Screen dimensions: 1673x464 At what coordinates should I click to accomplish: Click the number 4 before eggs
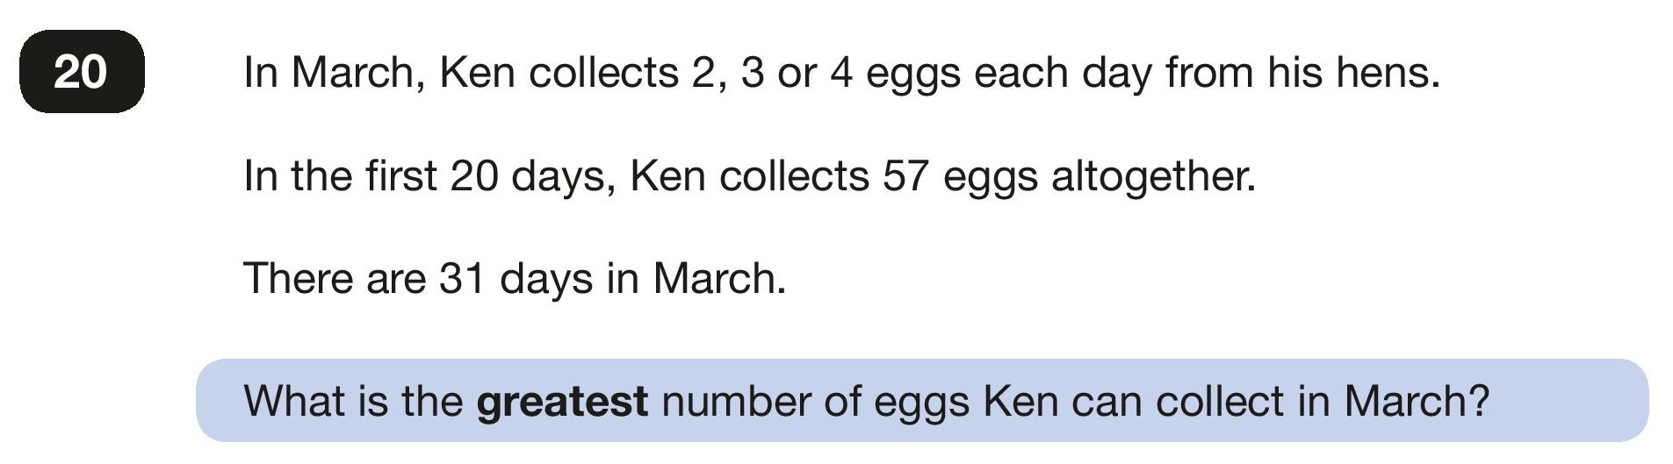point(841,72)
